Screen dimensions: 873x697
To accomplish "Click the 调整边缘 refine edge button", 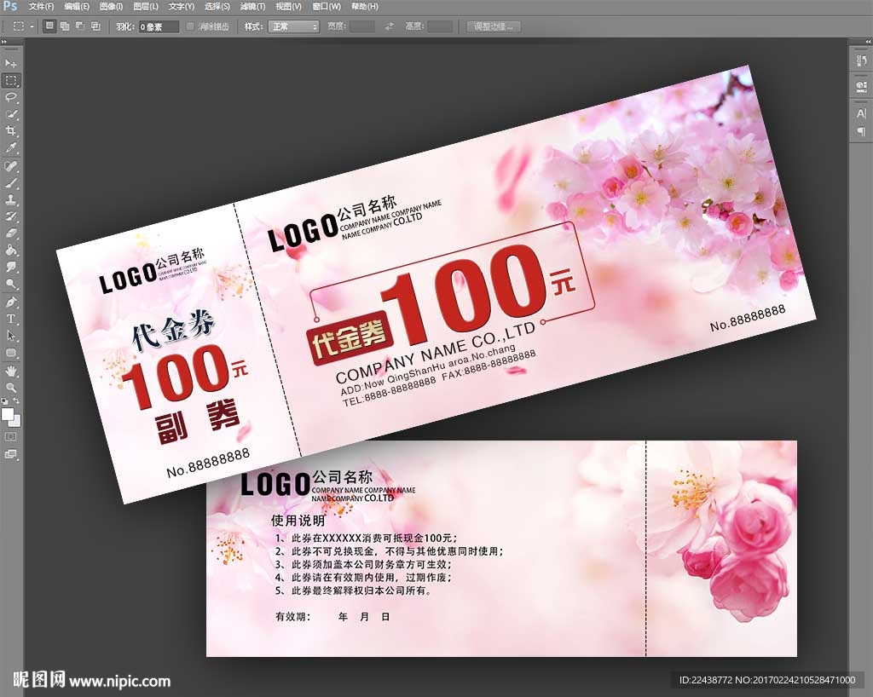I will click(494, 26).
